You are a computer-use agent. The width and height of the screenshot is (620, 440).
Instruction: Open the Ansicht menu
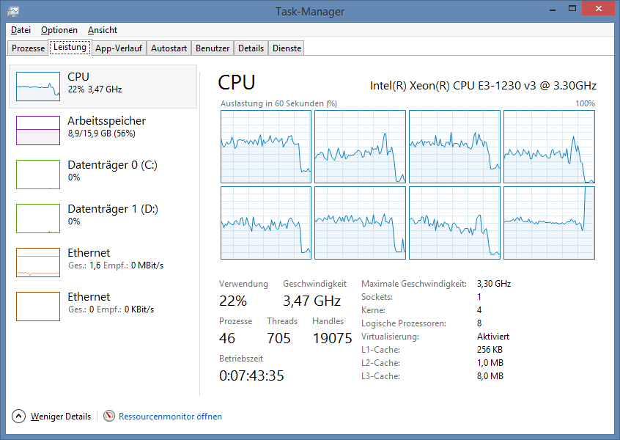click(103, 30)
